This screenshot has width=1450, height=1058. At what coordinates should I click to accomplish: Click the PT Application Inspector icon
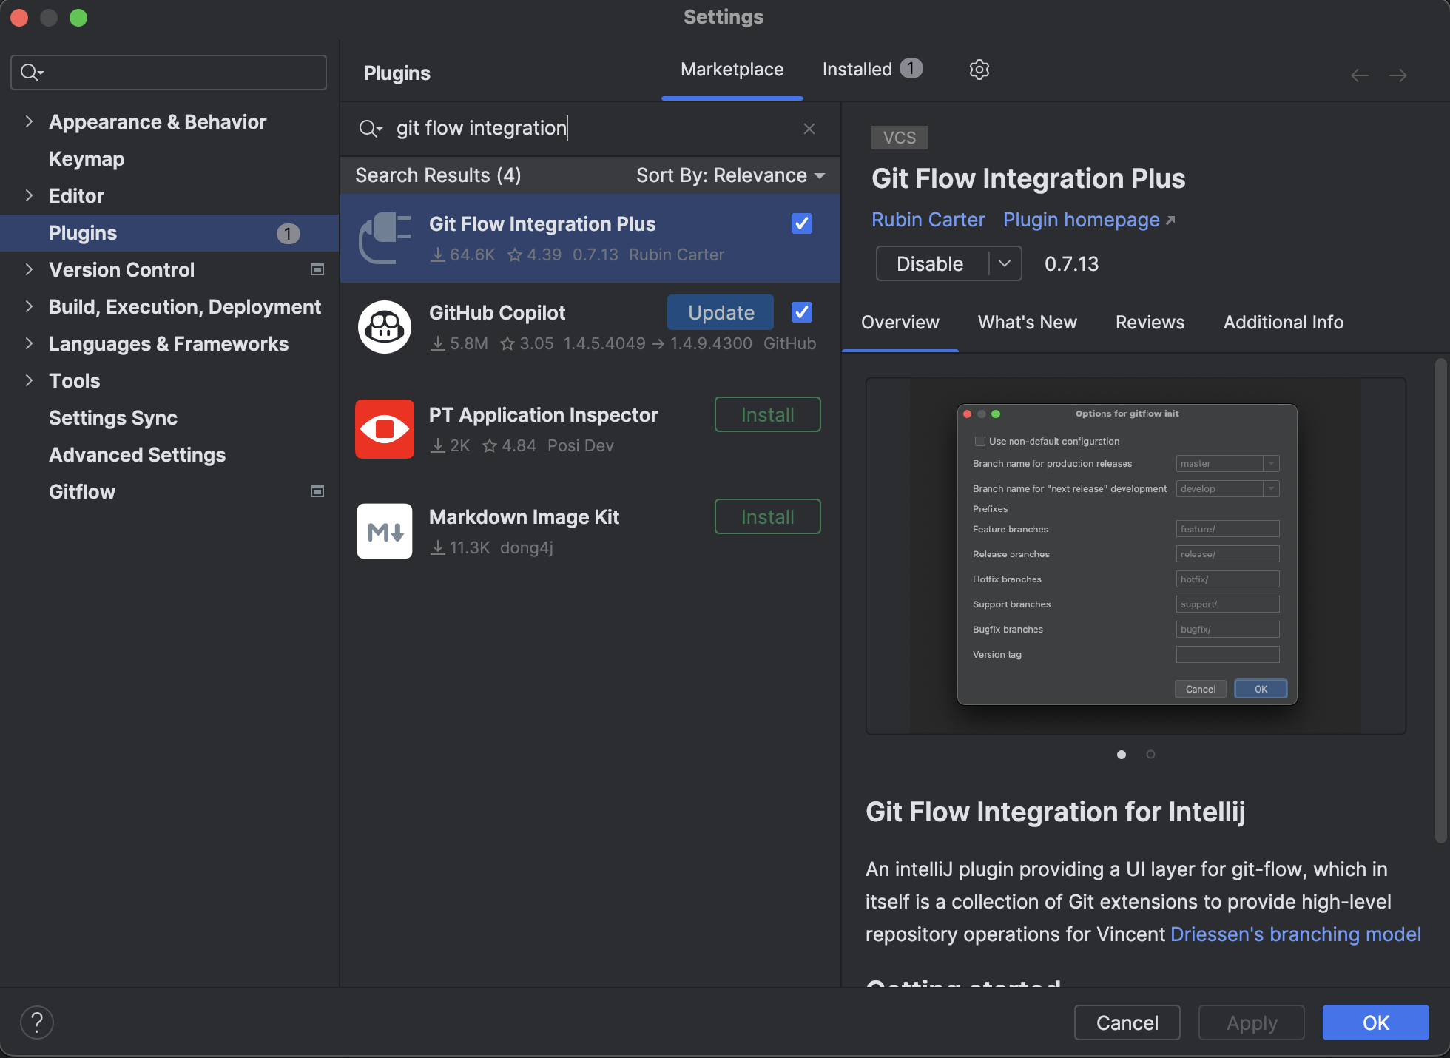(384, 429)
